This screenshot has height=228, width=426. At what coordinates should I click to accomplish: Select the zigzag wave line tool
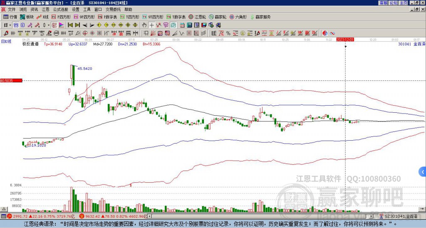tap(182, 33)
